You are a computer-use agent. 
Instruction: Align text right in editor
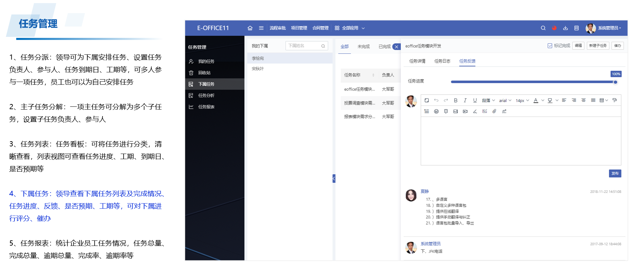coord(574,100)
